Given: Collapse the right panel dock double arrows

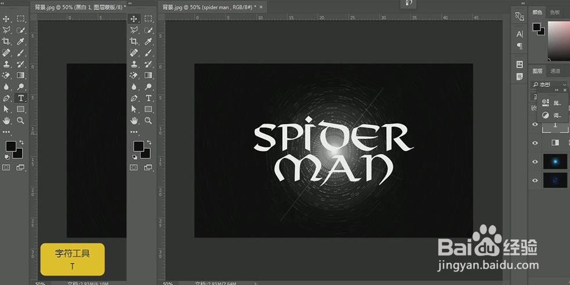Looking at the screenshot, I should [x=523, y=3].
